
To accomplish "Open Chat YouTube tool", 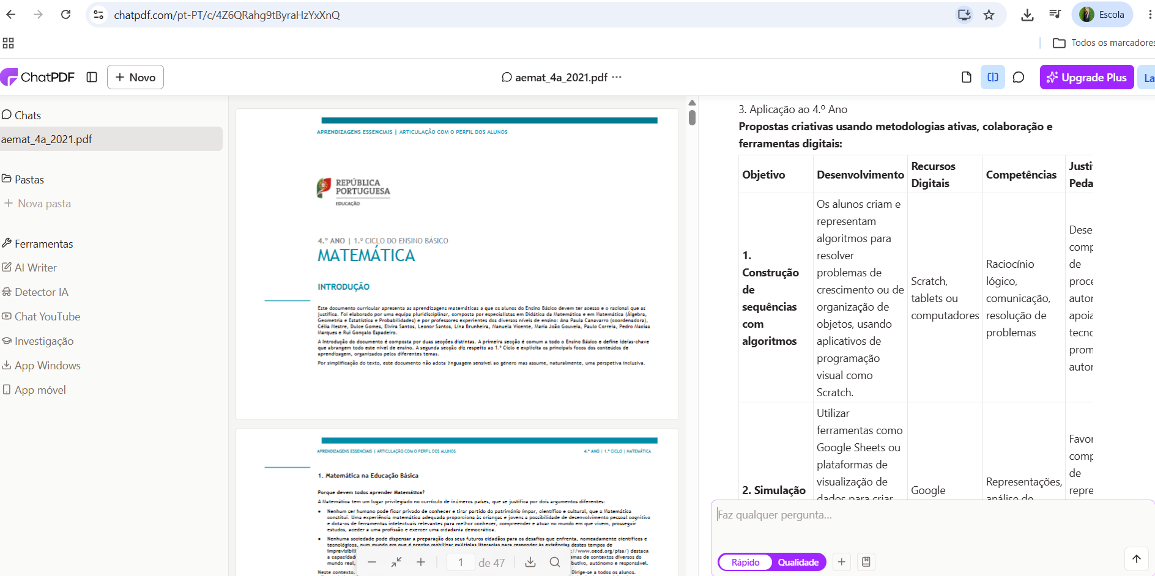I will [x=41, y=316].
